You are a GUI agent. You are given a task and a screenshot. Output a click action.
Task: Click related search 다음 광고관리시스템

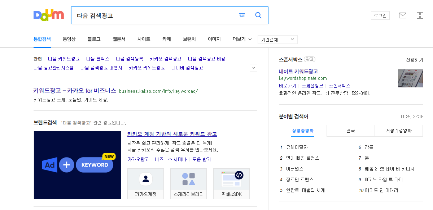pyautogui.click(x=54, y=68)
